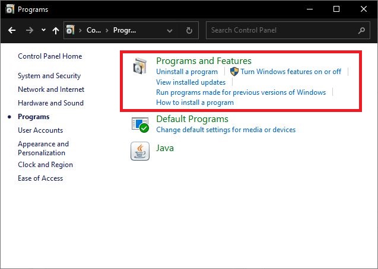Viewport: 378px width, 269px height.
Task: Open the address bar history dropdown
Action: (x=170, y=30)
